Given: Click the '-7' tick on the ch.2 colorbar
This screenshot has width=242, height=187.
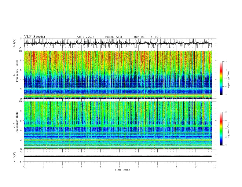Looking at the screenshot, I should click(x=226, y=145).
